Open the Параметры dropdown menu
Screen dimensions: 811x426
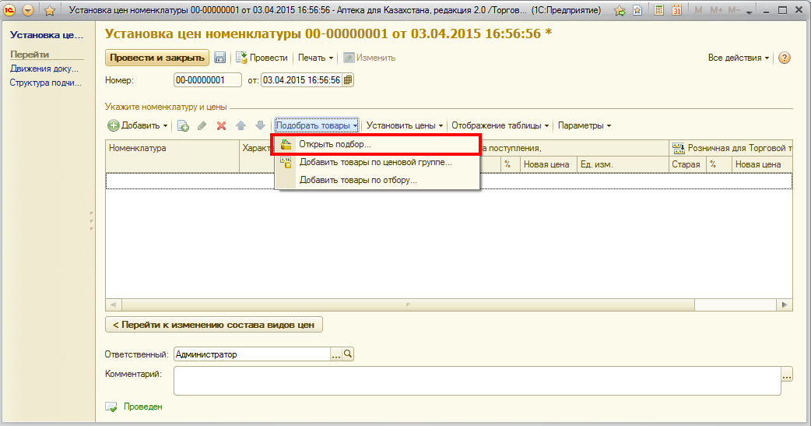click(584, 125)
